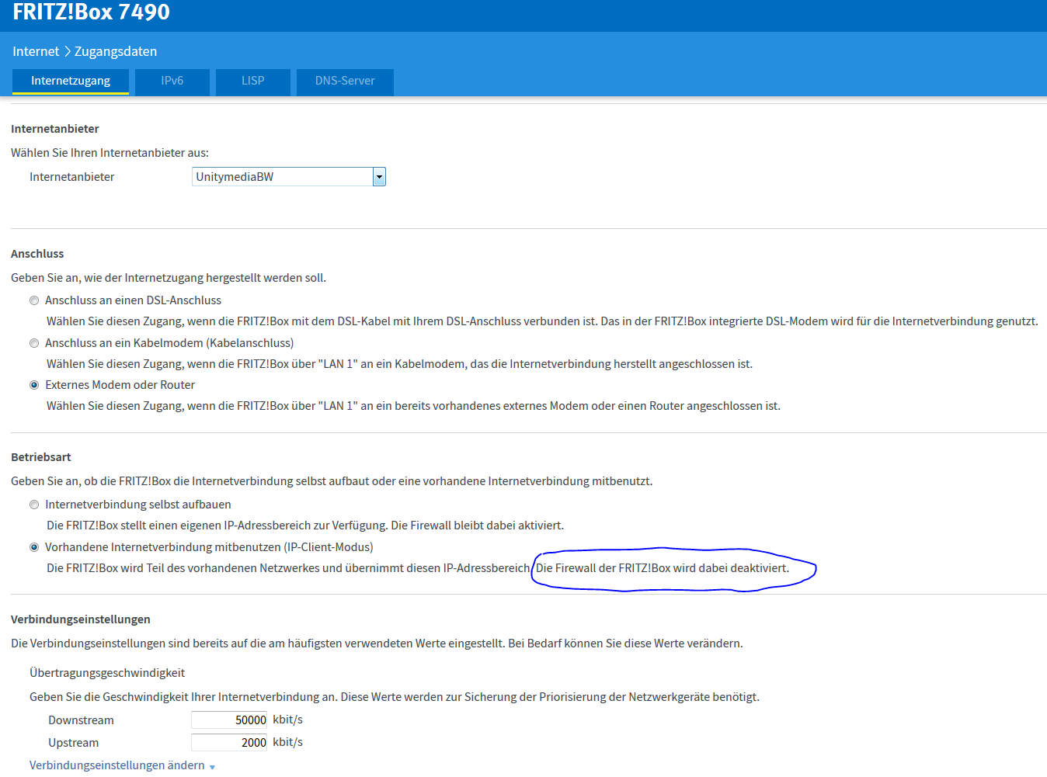Click the Downstream label
This screenshot has width=1047, height=777.
pos(81,720)
